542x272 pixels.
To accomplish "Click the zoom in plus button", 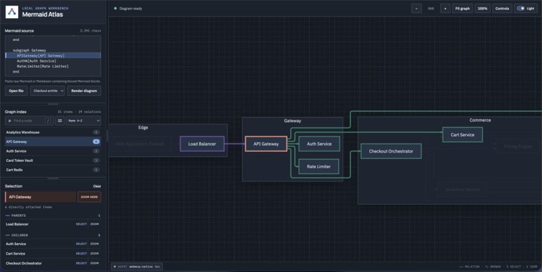I will (x=445, y=9).
